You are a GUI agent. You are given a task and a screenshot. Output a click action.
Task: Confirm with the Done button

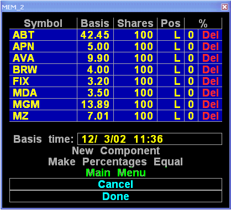tap(116, 196)
